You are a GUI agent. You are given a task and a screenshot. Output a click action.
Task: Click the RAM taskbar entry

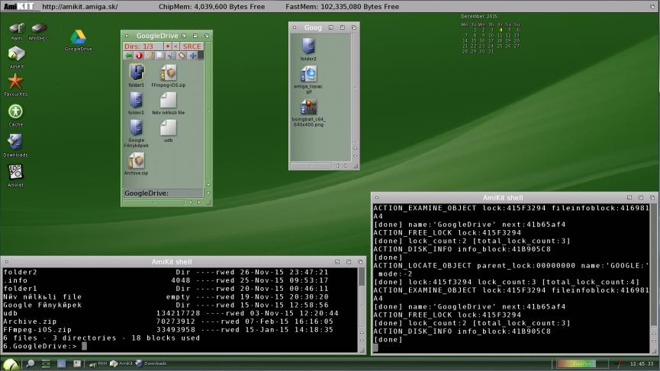97,363
